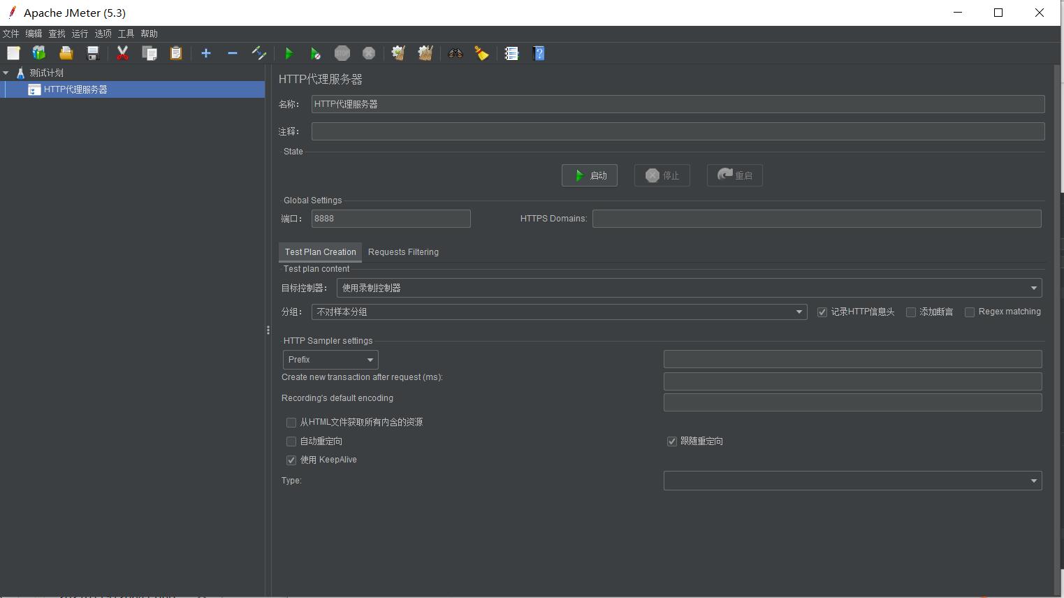
Task: Click the Clear results icon
Action: pos(398,53)
